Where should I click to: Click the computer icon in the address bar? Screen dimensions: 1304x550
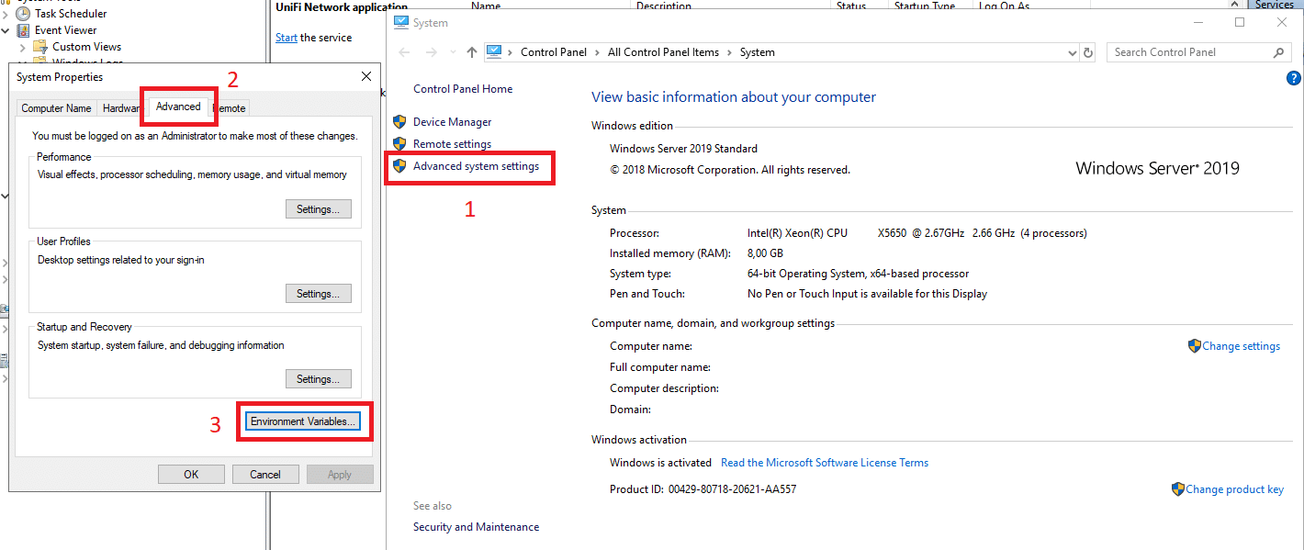coord(494,51)
